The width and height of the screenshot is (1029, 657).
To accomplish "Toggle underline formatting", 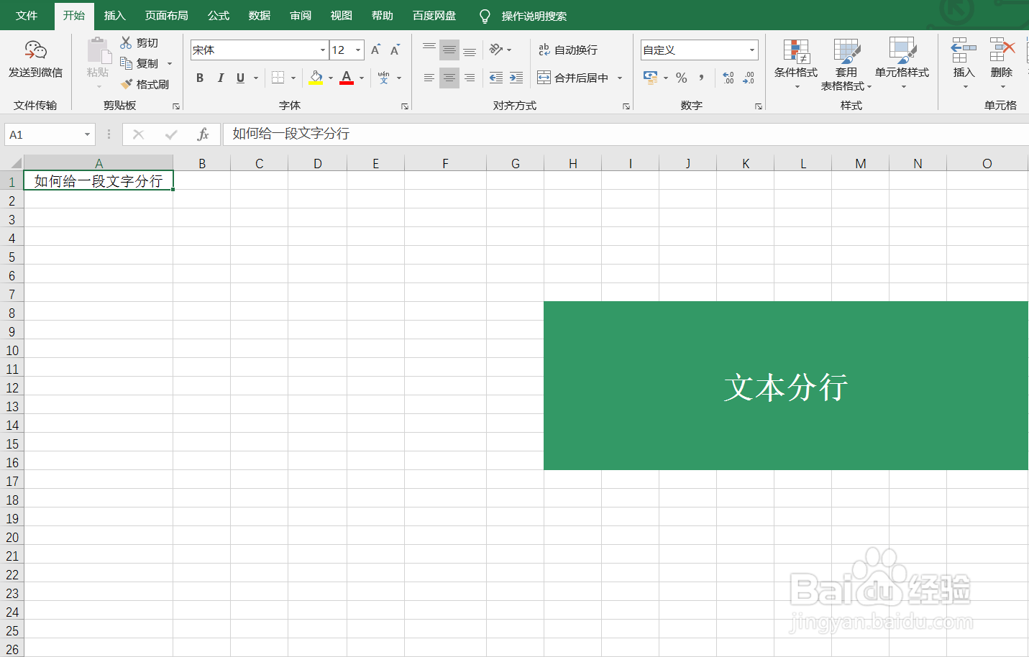I will click(240, 78).
